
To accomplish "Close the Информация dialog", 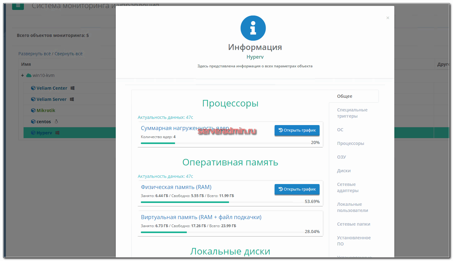I will tap(388, 18).
